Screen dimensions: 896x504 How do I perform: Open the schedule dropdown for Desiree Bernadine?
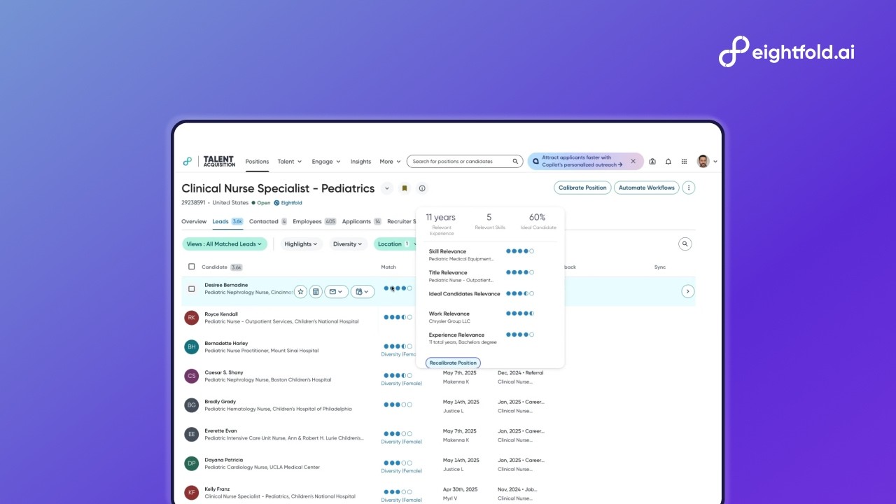pyautogui.click(x=363, y=291)
